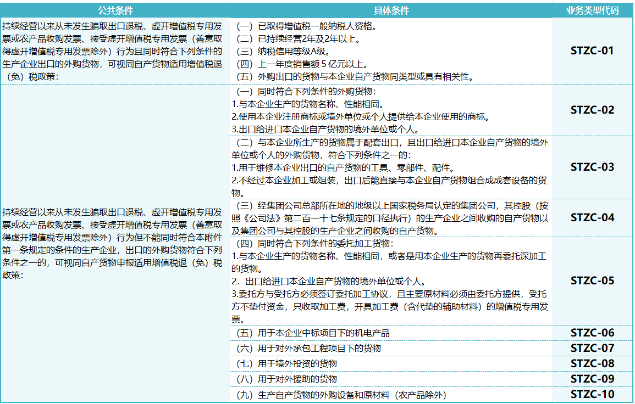
Task: Click the 业务类型代码 column header
Action: click(x=592, y=10)
